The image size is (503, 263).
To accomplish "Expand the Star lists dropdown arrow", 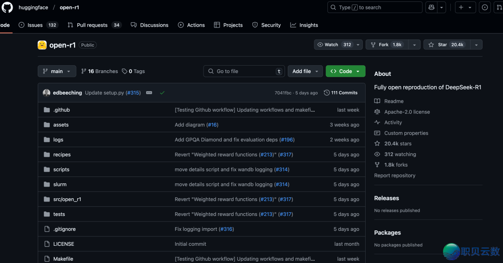I will [x=476, y=45].
